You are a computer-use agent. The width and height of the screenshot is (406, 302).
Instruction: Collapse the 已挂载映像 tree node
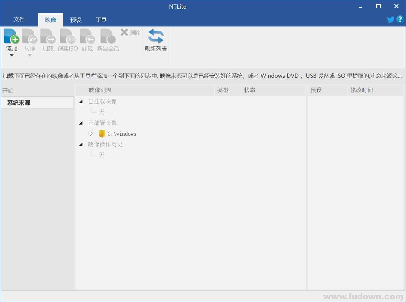click(x=81, y=101)
